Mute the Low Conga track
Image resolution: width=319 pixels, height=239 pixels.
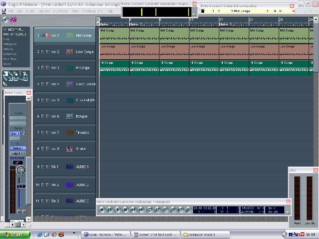43,52
